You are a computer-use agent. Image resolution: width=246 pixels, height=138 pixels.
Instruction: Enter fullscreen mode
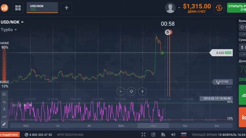pos(143,135)
